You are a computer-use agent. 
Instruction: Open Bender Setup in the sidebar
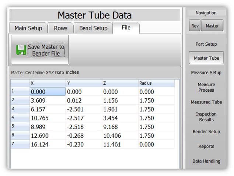[x=206, y=131]
